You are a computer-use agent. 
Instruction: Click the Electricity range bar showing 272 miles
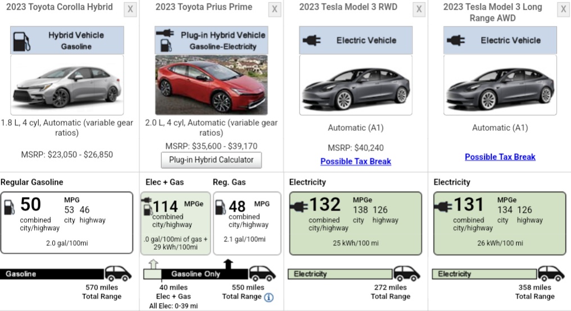tap(340, 274)
